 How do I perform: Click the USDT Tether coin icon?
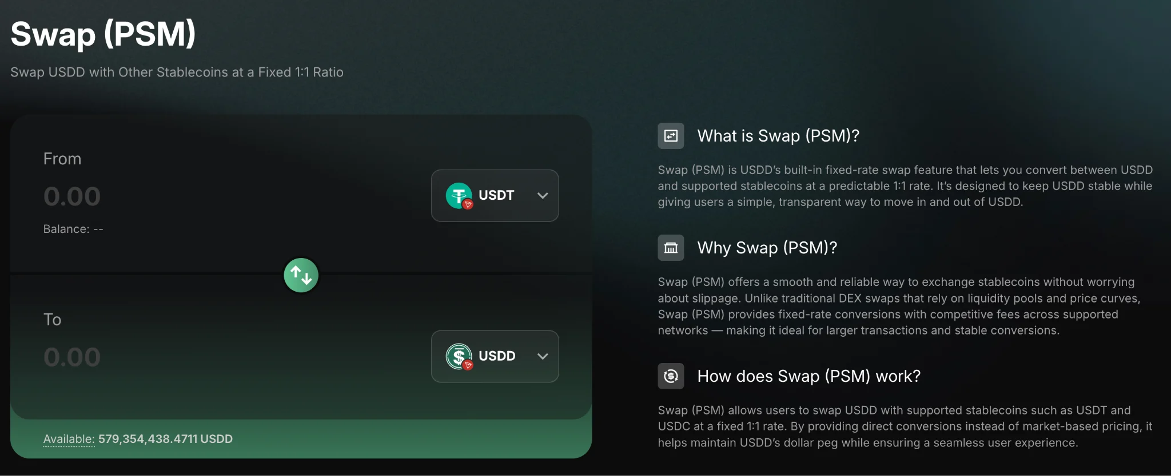point(459,196)
